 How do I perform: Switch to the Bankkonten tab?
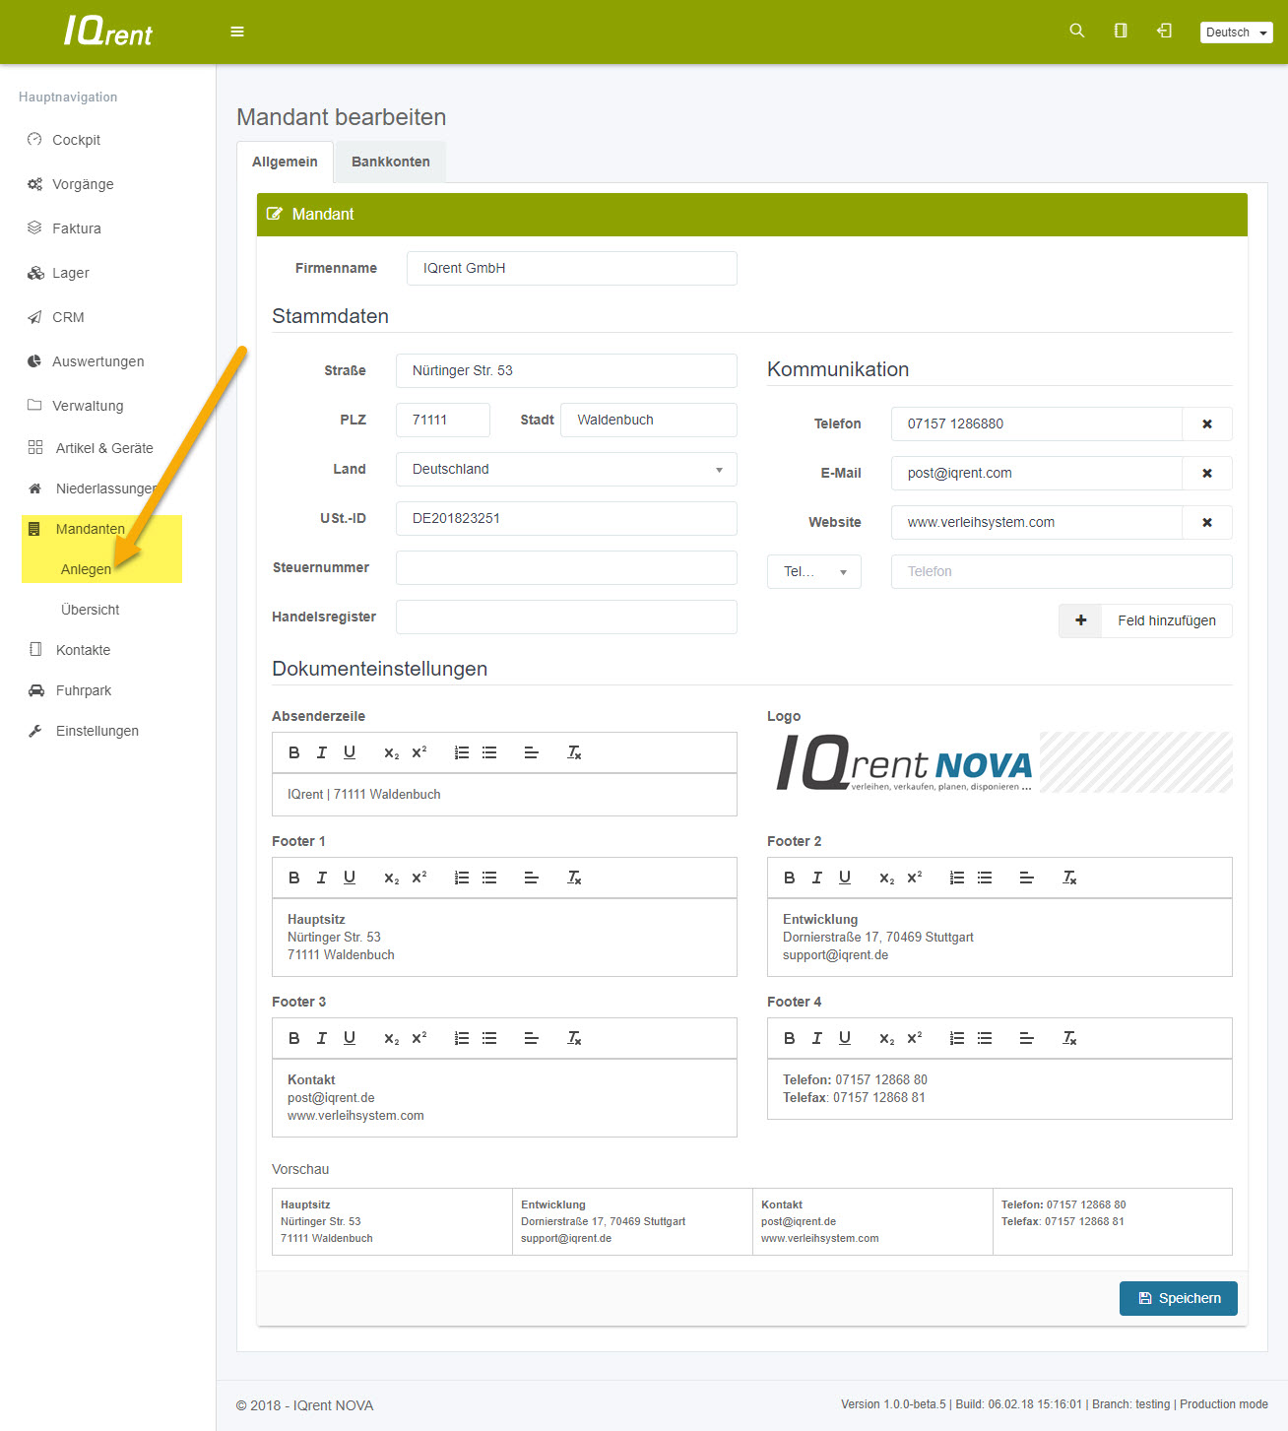(x=391, y=162)
